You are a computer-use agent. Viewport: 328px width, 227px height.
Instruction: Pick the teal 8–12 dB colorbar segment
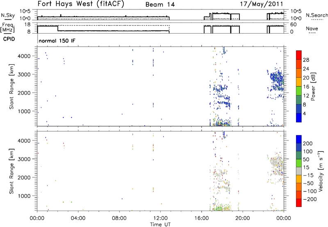pos(299,100)
